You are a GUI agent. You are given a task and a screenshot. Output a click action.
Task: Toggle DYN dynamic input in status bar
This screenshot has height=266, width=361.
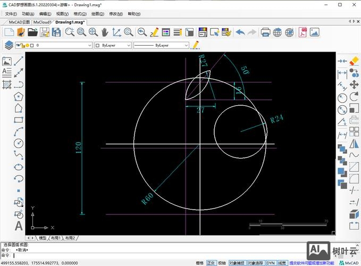click(271, 263)
